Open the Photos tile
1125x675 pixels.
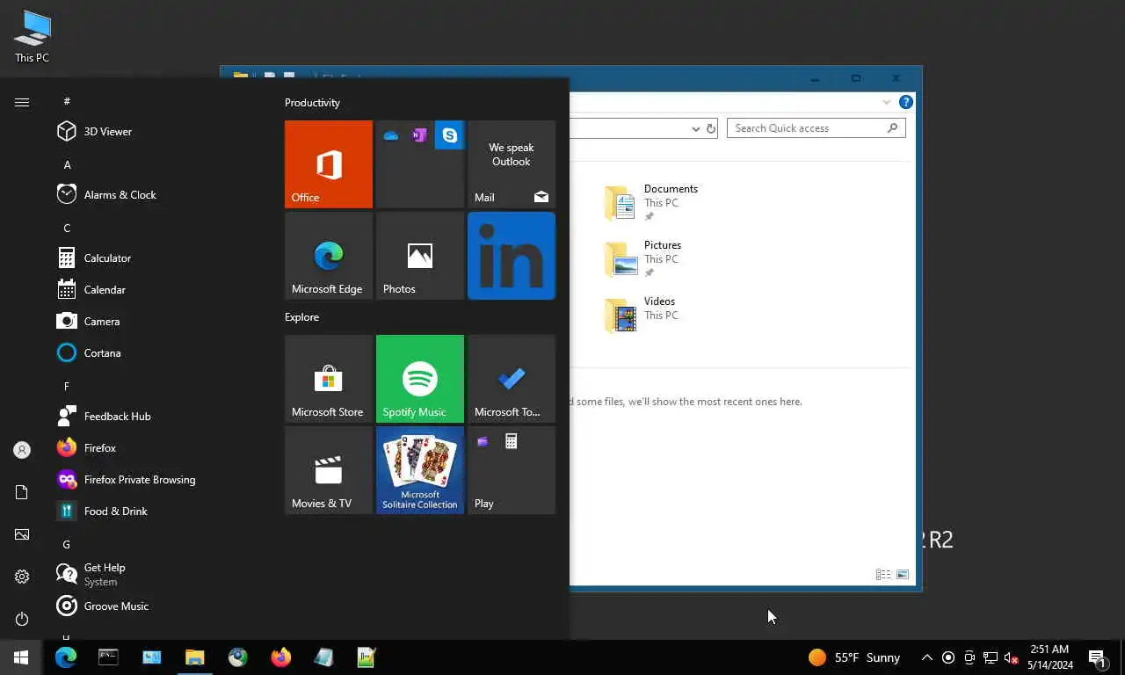coord(420,256)
